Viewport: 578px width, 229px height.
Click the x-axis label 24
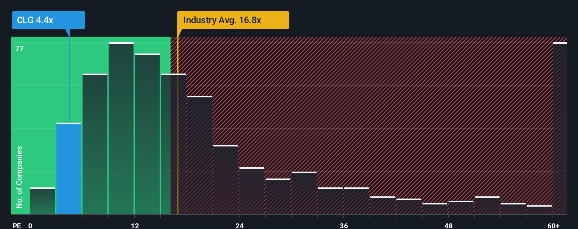tap(239, 225)
